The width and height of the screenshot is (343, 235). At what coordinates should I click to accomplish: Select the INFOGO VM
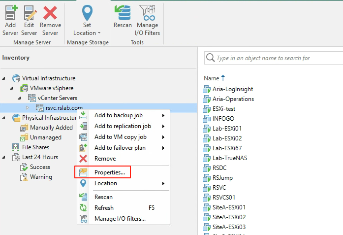pyautogui.click(x=218, y=119)
